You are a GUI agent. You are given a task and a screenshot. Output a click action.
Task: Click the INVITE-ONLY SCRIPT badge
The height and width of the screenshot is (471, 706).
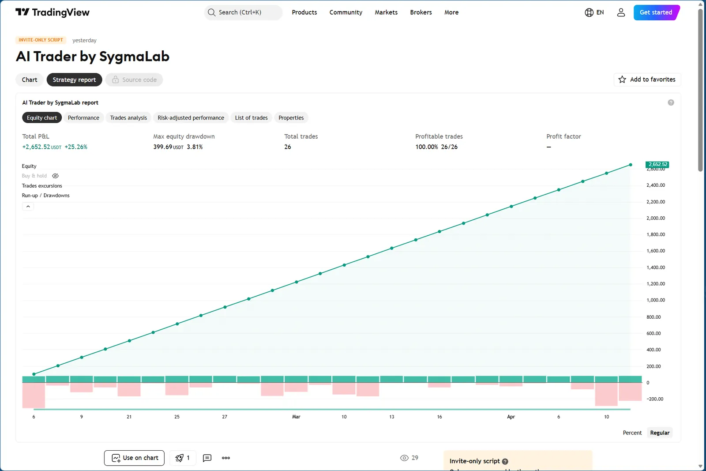tap(41, 40)
